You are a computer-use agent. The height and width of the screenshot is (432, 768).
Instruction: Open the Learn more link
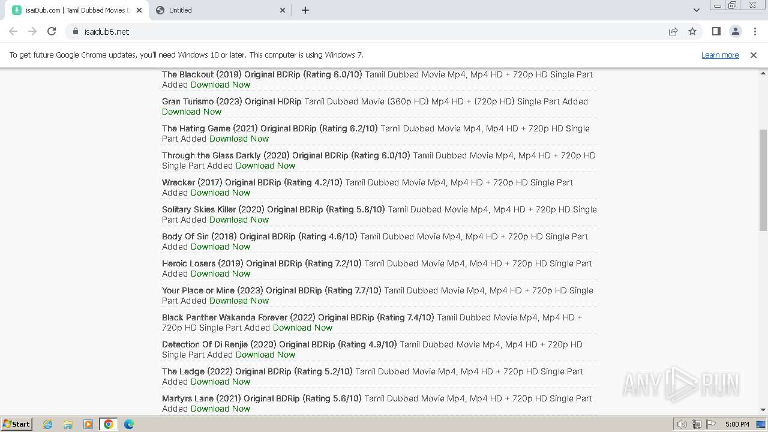(x=720, y=55)
